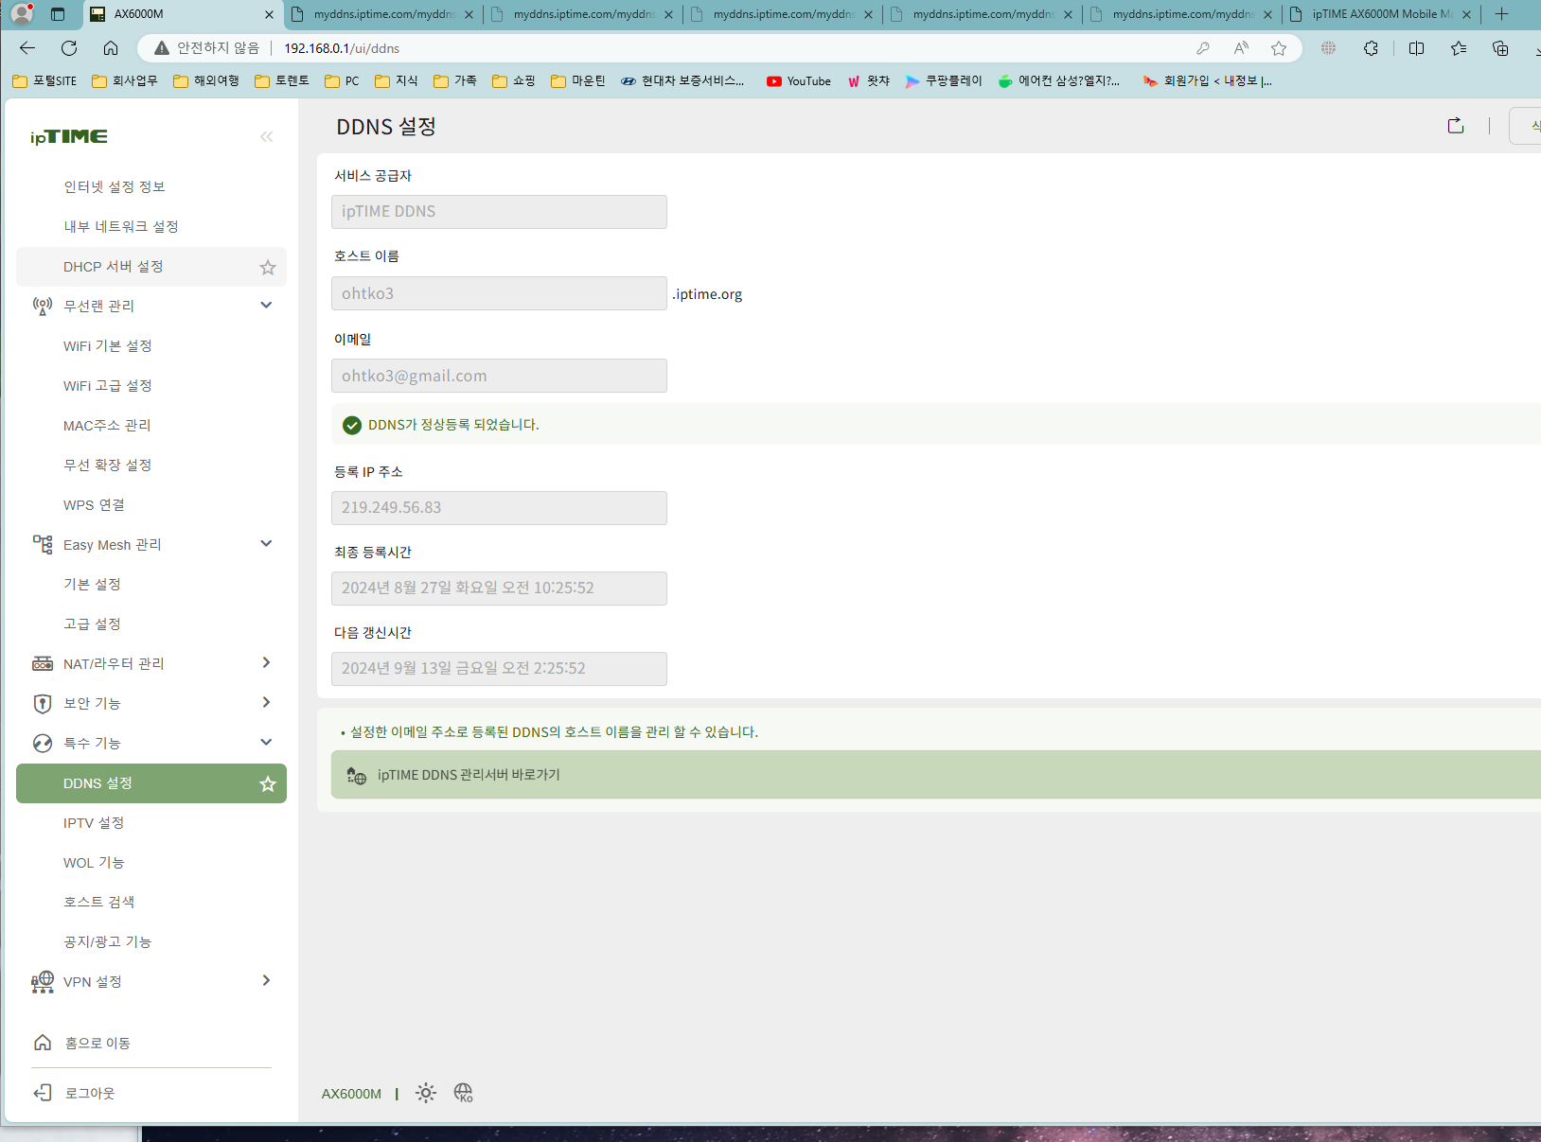Viewport: 1541px width, 1142px height.
Task: Open browser extensions puzzle icon
Action: (1371, 48)
